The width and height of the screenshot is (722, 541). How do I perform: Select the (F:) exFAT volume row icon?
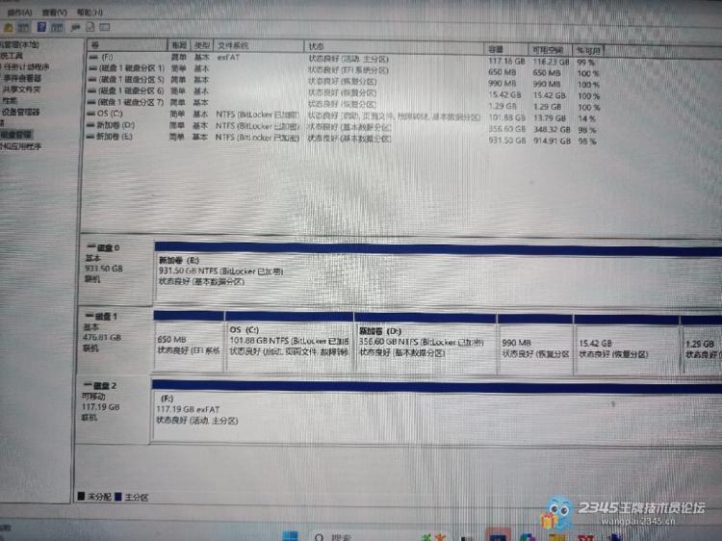[x=93, y=59]
